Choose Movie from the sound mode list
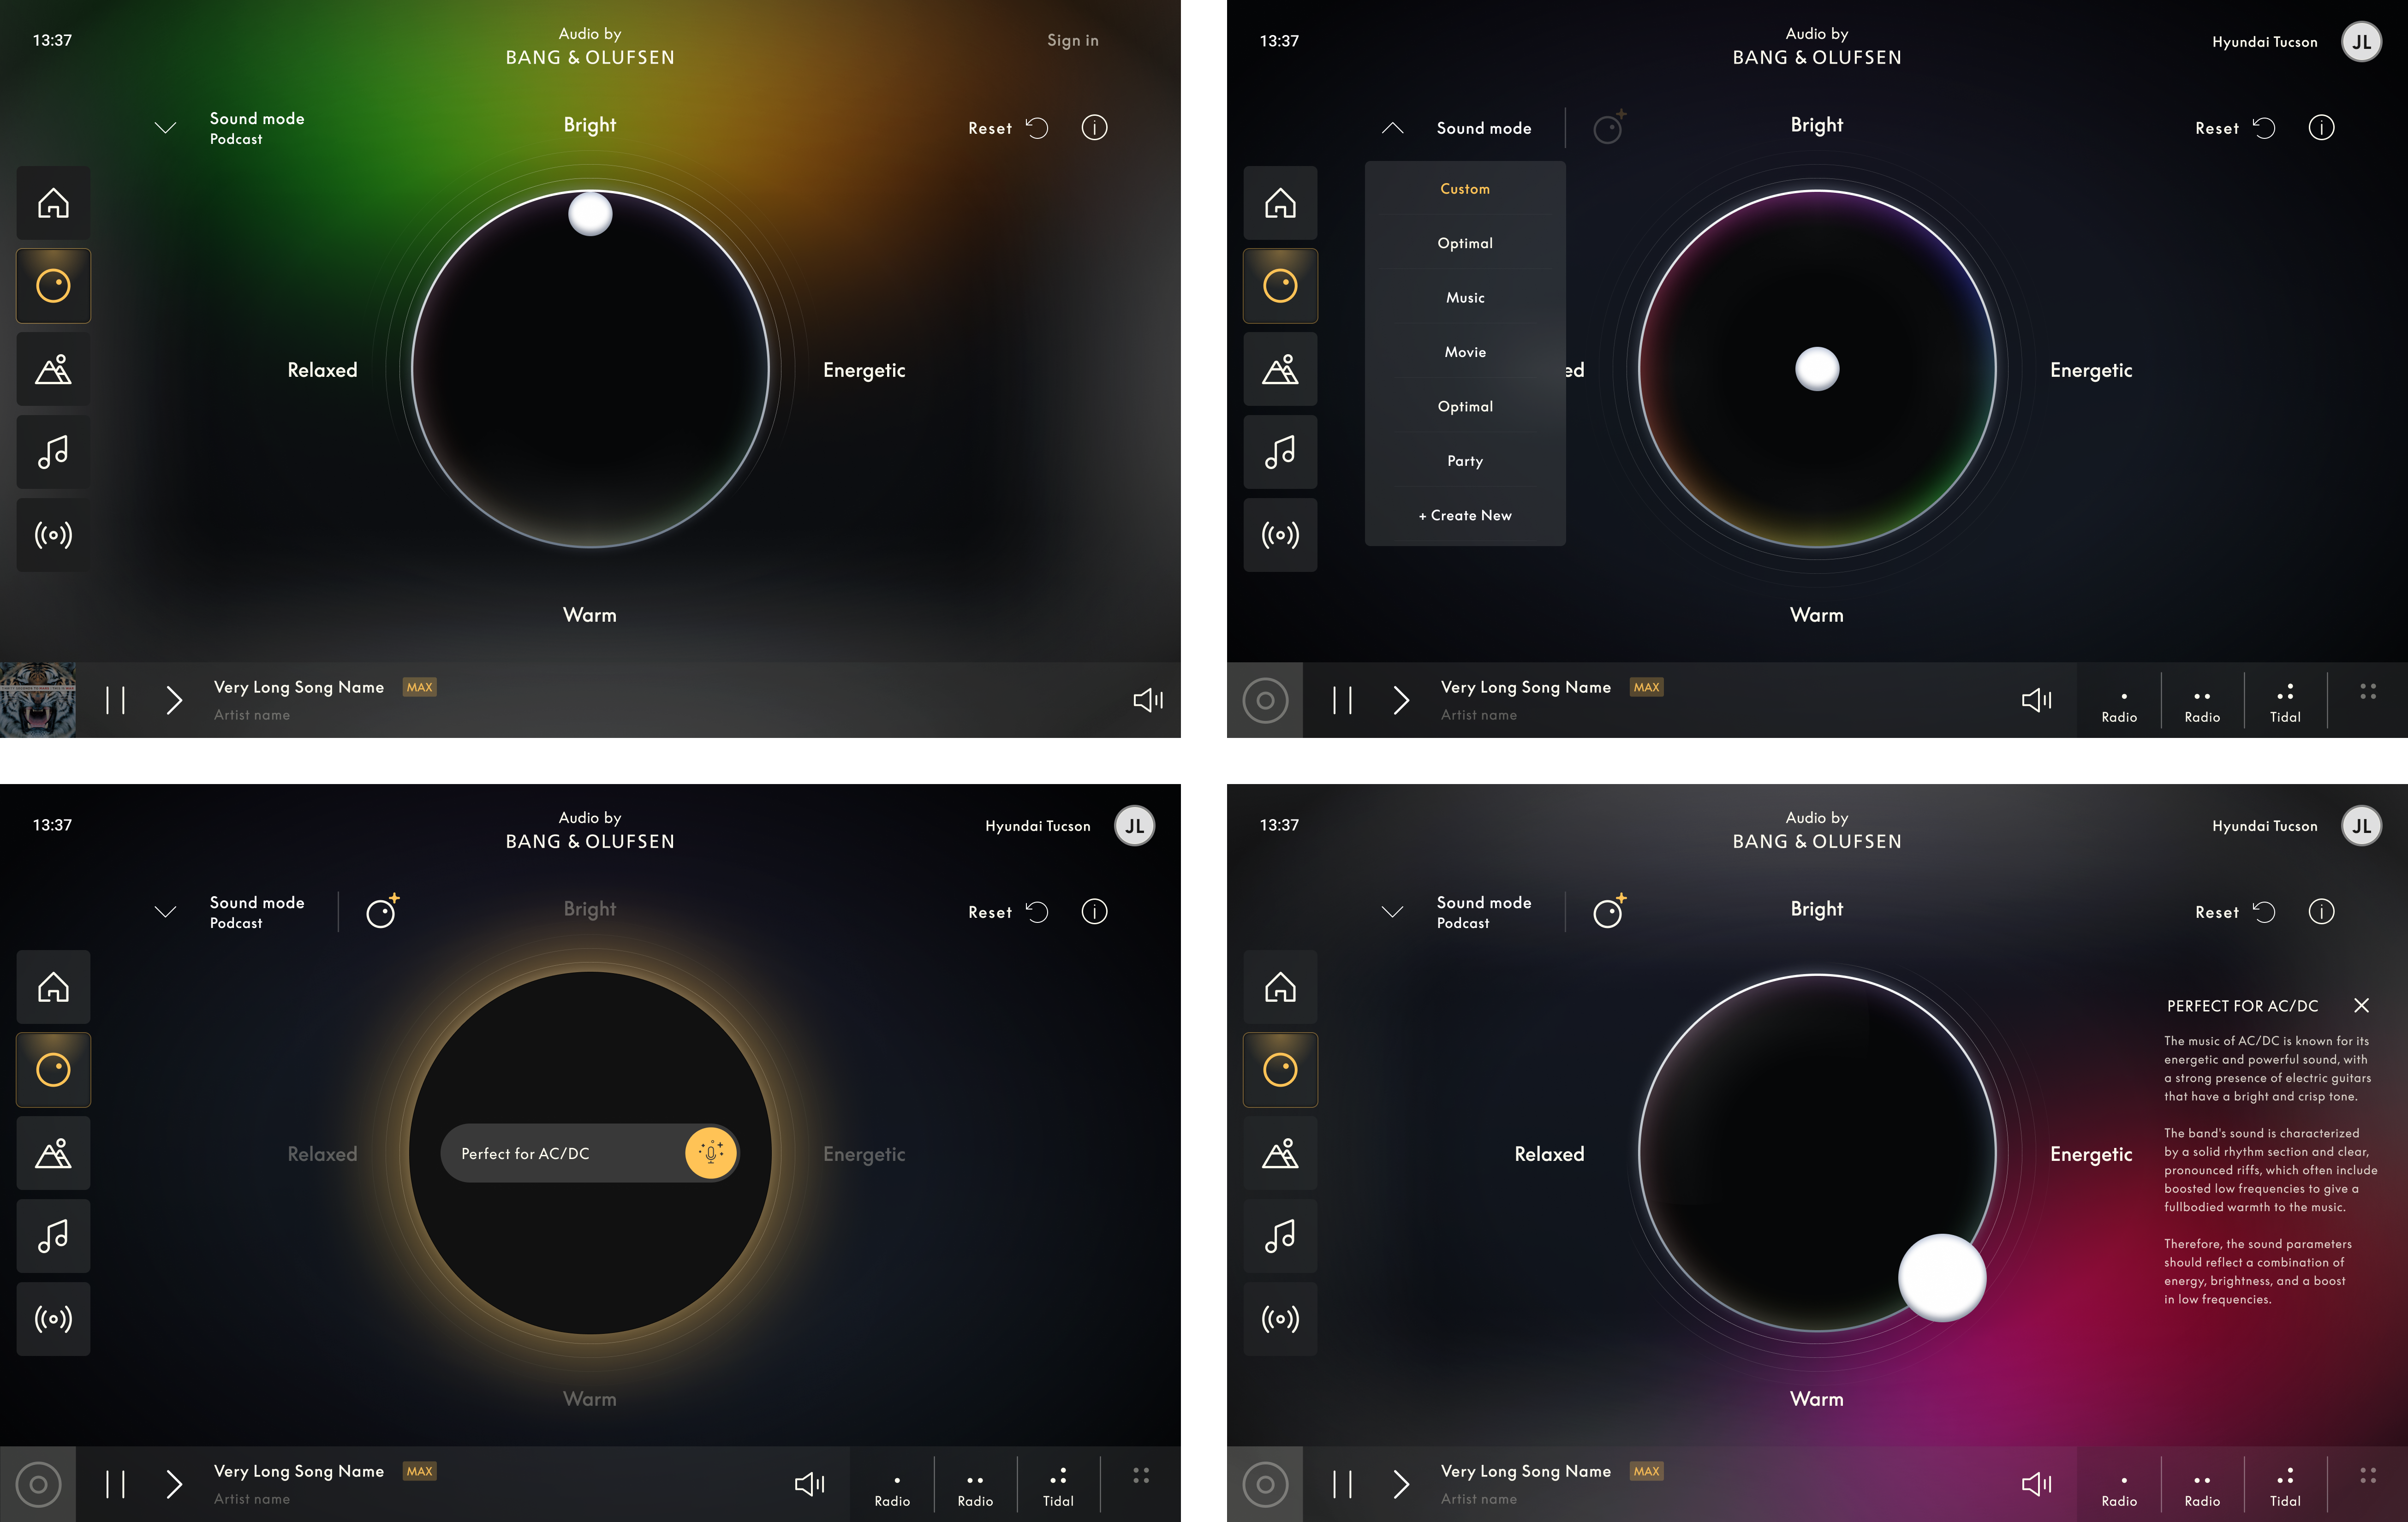Screen dimensions: 2408x1522 [x=1464, y=351]
